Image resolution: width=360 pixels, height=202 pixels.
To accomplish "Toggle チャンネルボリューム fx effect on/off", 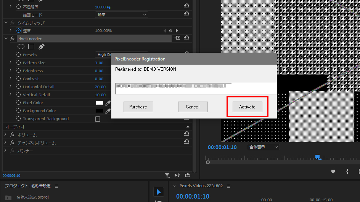I will click(13, 143).
